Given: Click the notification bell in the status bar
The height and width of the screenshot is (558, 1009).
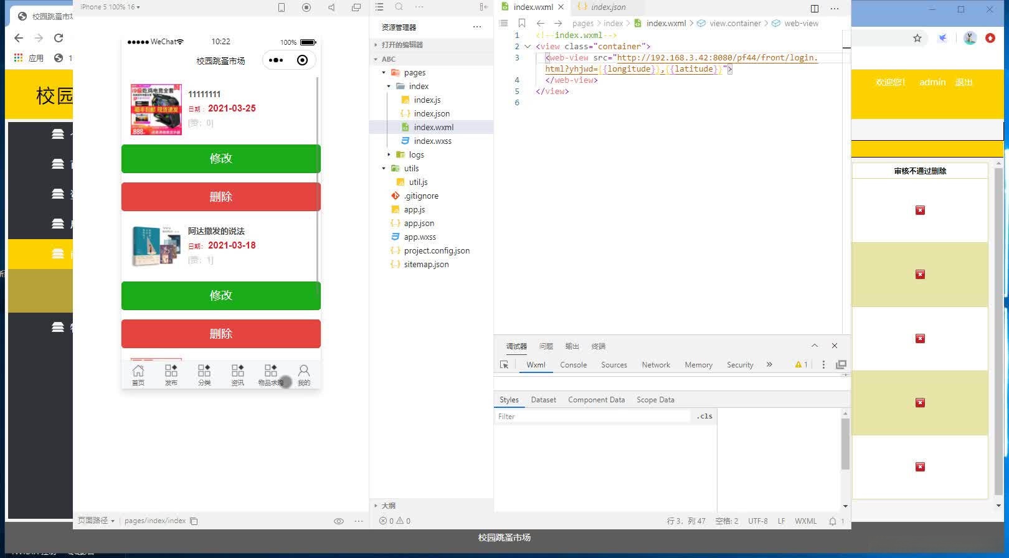Looking at the screenshot, I should 833,521.
